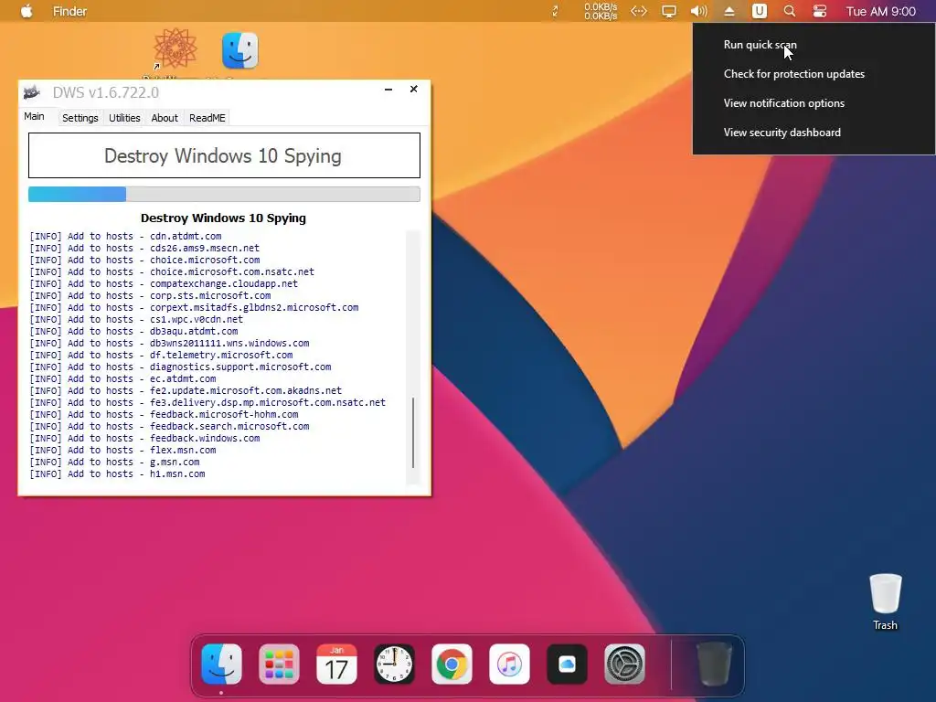
Task: Click the eject icon in menu bar
Action: [729, 11]
